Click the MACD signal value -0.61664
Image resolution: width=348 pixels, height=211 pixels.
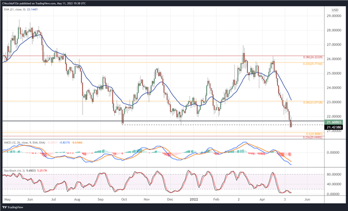pos(77,143)
